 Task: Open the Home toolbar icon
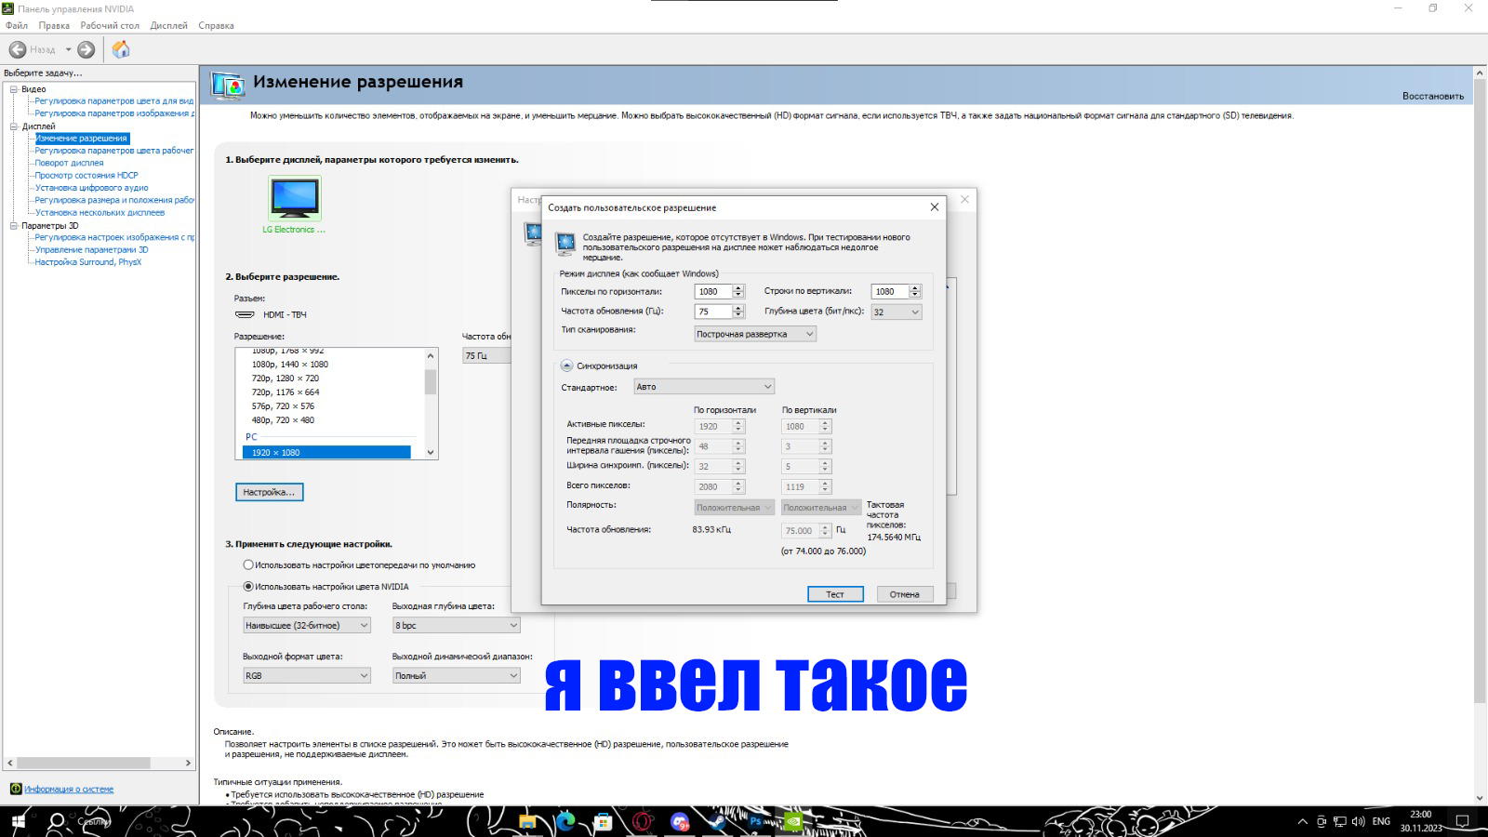click(x=121, y=49)
